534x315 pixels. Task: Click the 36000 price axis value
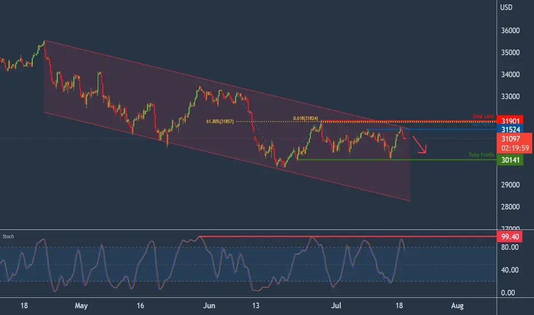point(510,30)
